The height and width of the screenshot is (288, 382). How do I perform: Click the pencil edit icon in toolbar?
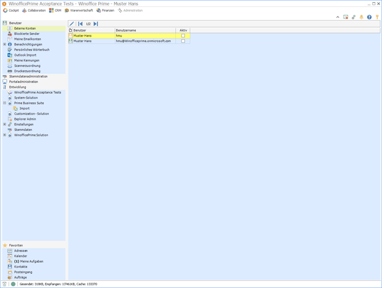coord(71,24)
